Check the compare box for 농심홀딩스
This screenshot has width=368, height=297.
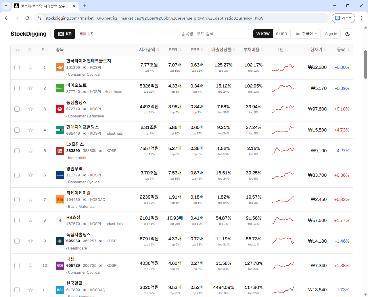coord(17,109)
